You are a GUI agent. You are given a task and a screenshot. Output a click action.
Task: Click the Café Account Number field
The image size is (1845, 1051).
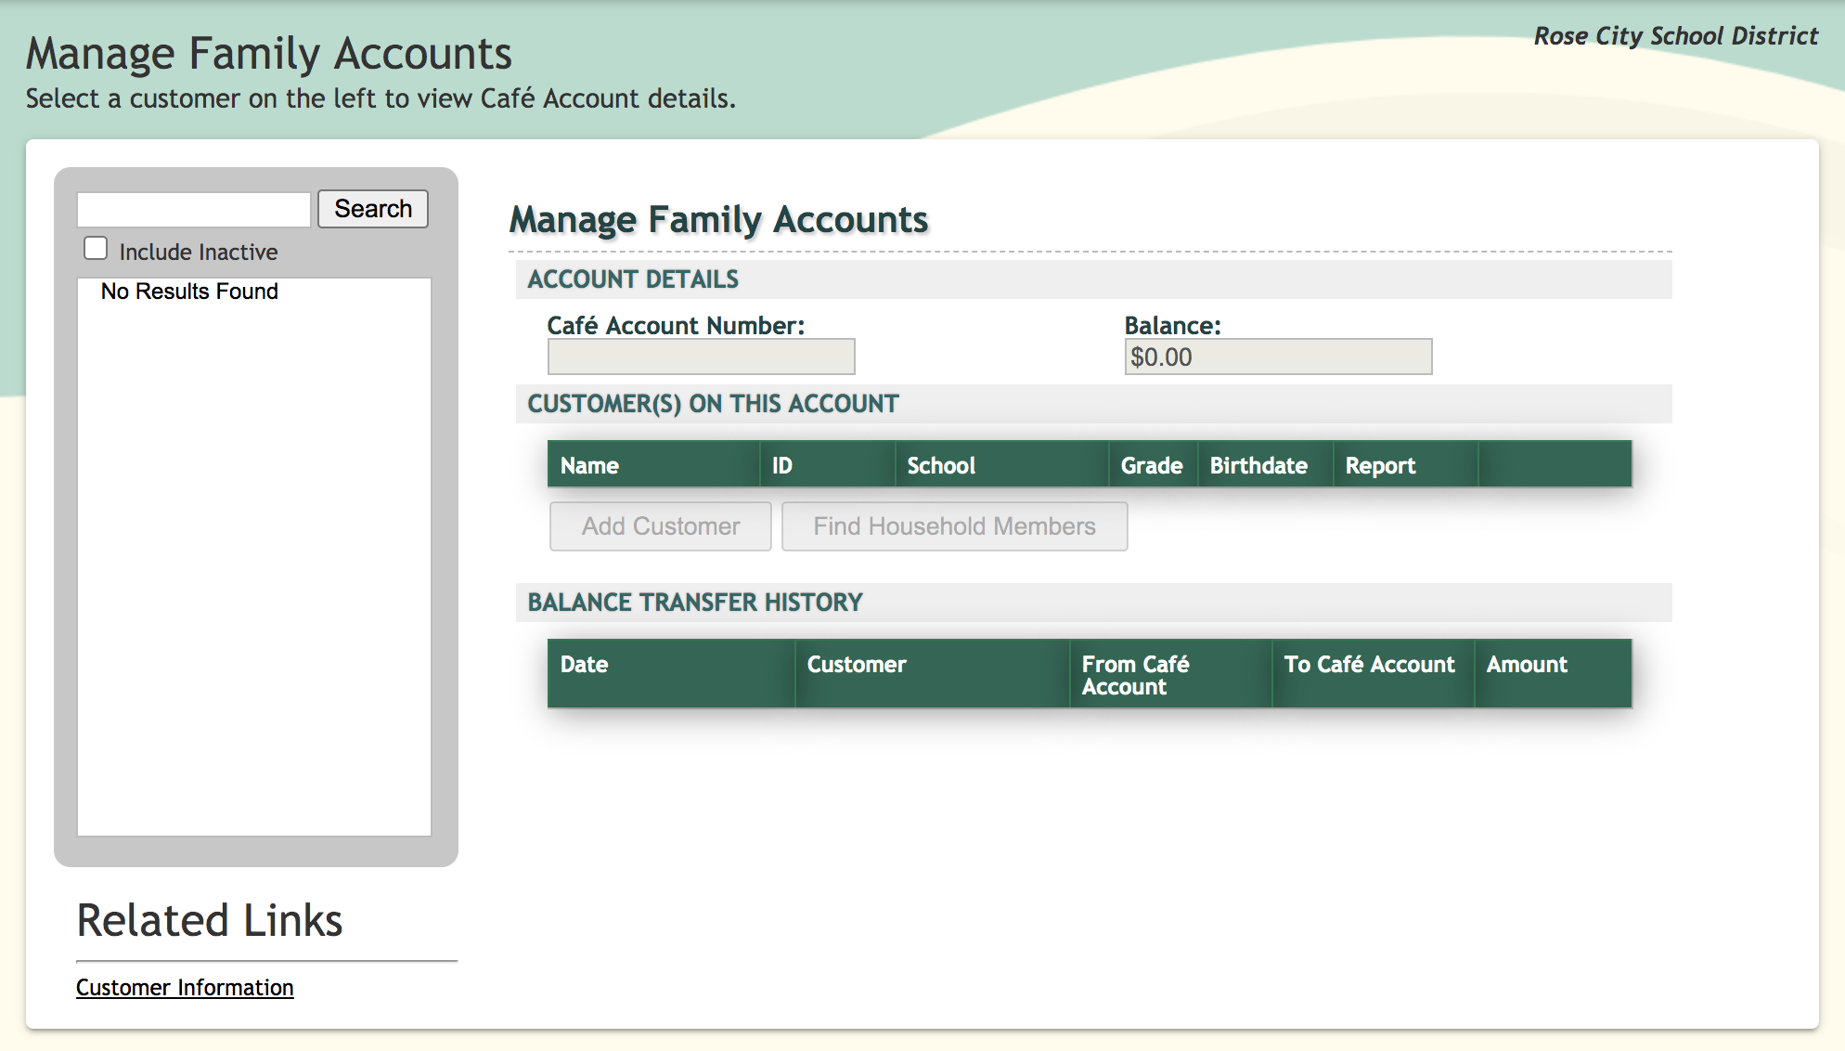pos(701,357)
